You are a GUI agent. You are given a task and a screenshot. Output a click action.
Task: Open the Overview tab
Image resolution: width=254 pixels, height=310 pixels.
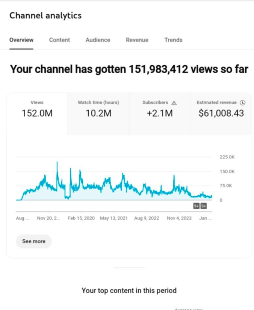point(21,40)
